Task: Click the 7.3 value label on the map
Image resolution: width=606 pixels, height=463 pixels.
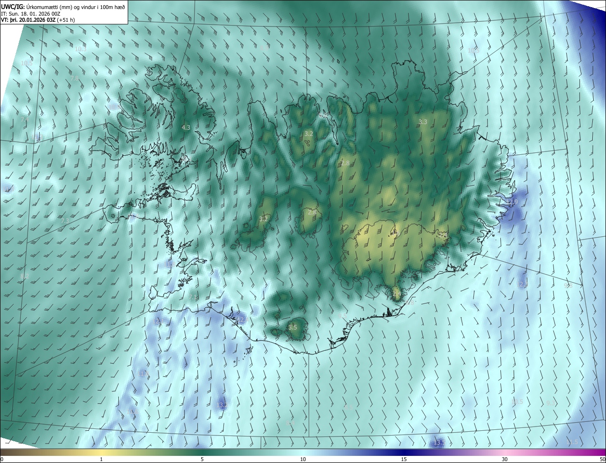Action: (65, 221)
